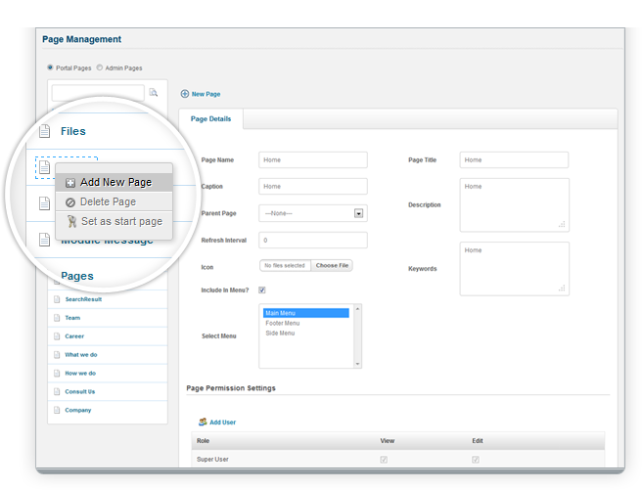Click the search icon beside the page search box
Viewport: 642px width, 490px height.
tap(153, 93)
